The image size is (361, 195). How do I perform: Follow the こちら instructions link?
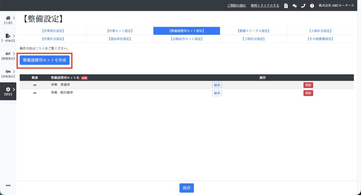pos(40,48)
